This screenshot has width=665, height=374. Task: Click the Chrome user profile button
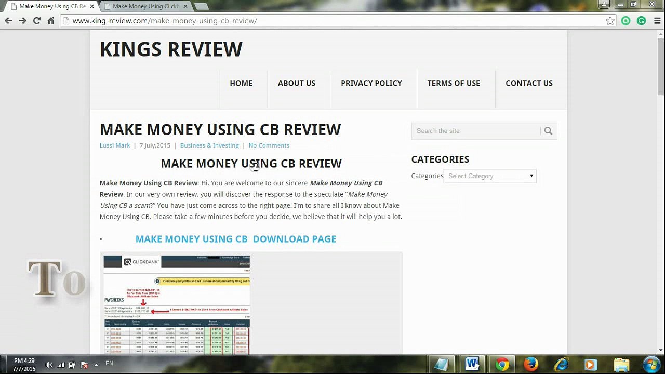pyautogui.click(x=604, y=5)
